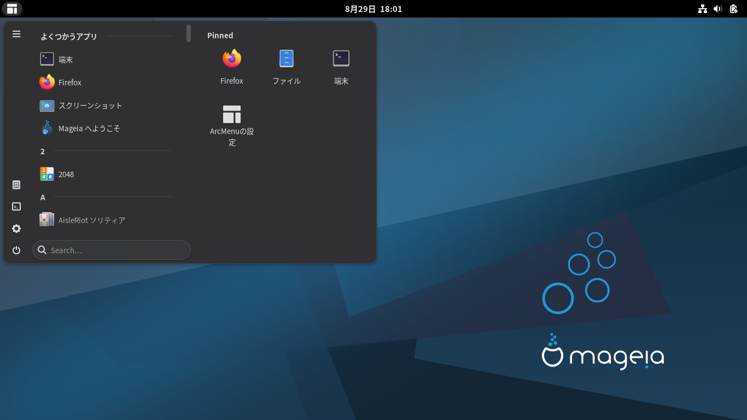Click the software/documents icon in ArcMenu sidebar
The image size is (747, 420).
16,185
